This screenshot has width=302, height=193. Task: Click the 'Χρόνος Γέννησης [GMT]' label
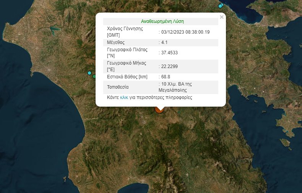(x=125, y=32)
